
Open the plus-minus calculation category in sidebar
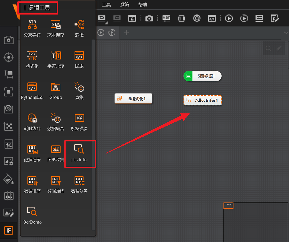pyautogui.click(x=9, y=144)
